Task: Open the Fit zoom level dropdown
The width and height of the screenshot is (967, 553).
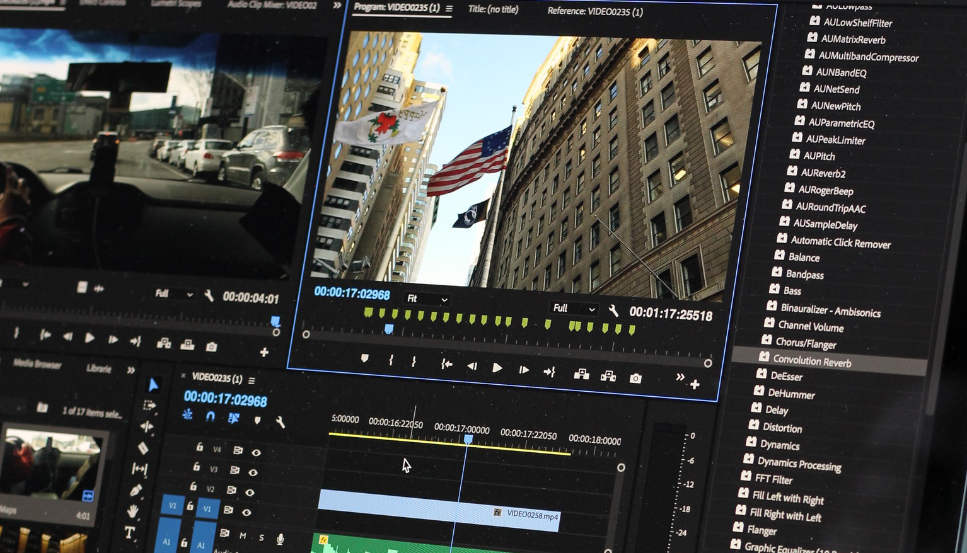Action: (x=427, y=299)
